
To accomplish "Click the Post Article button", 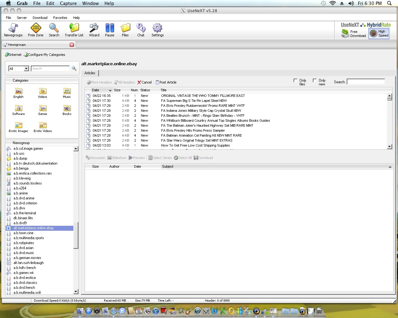I will pos(166,82).
